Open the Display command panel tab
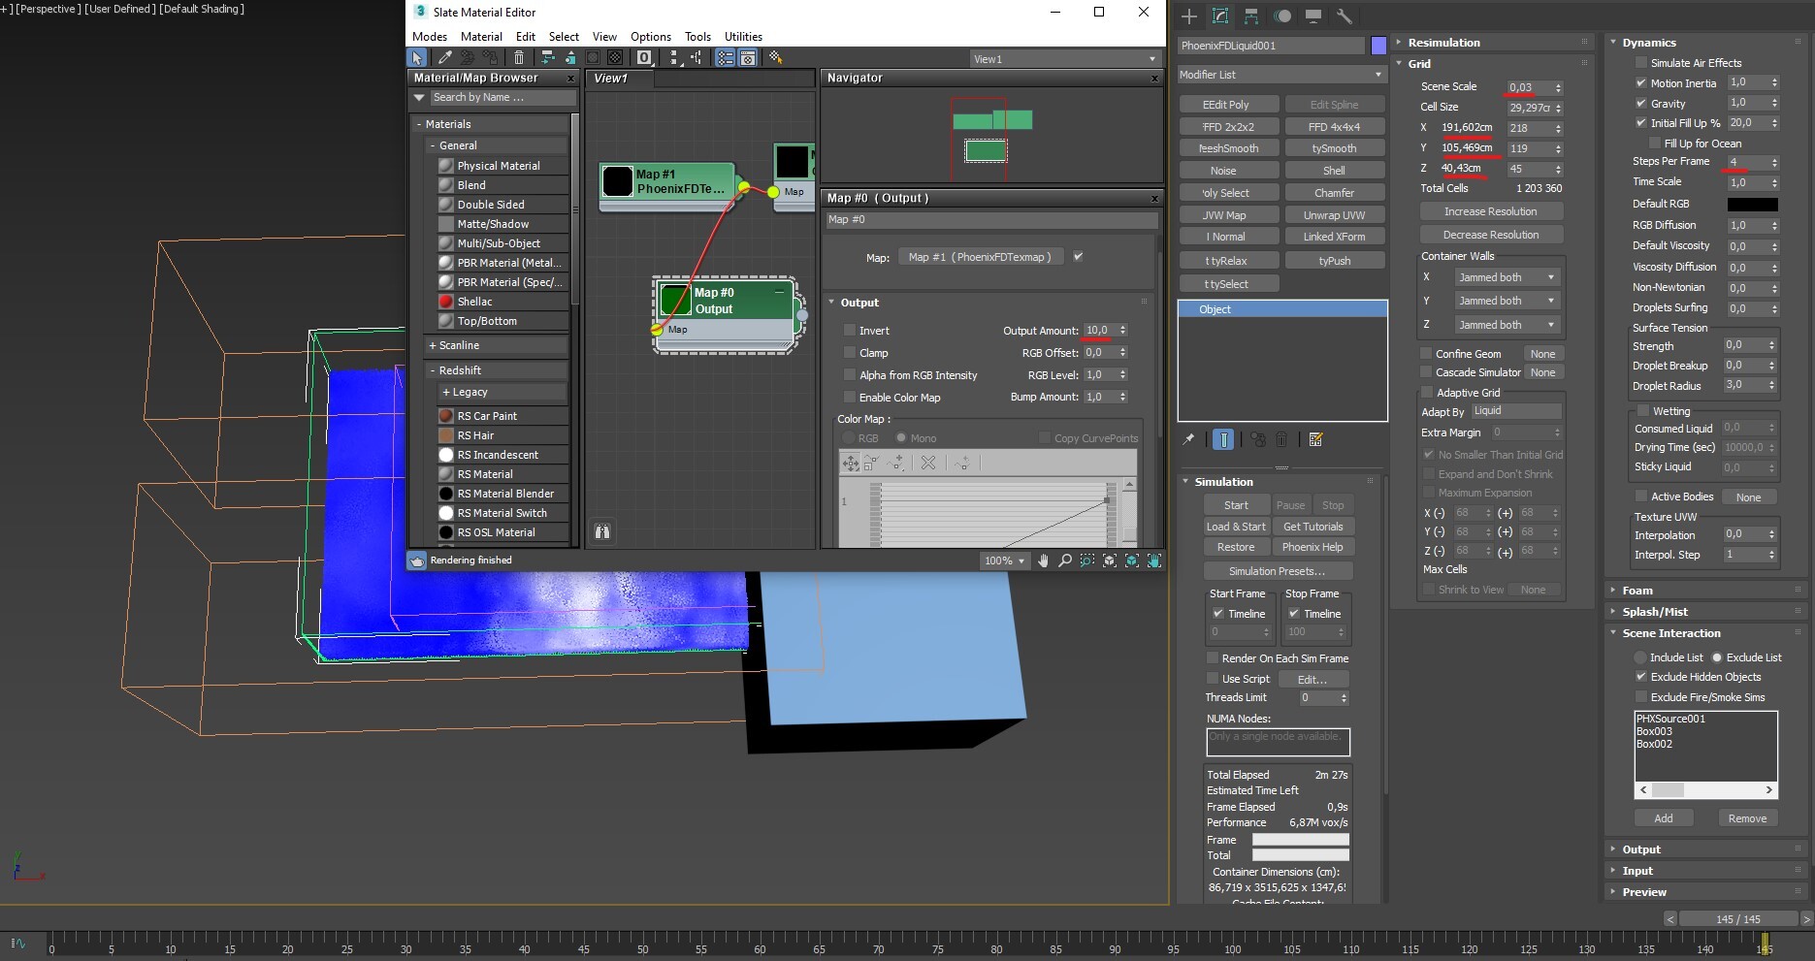The image size is (1815, 961). point(1313,16)
